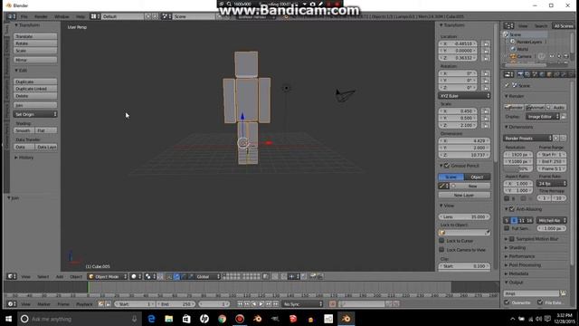Image resolution: width=579 pixels, height=326 pixels.
Task: Open the Image Editor display dropdown
Action: coord(543,117)
